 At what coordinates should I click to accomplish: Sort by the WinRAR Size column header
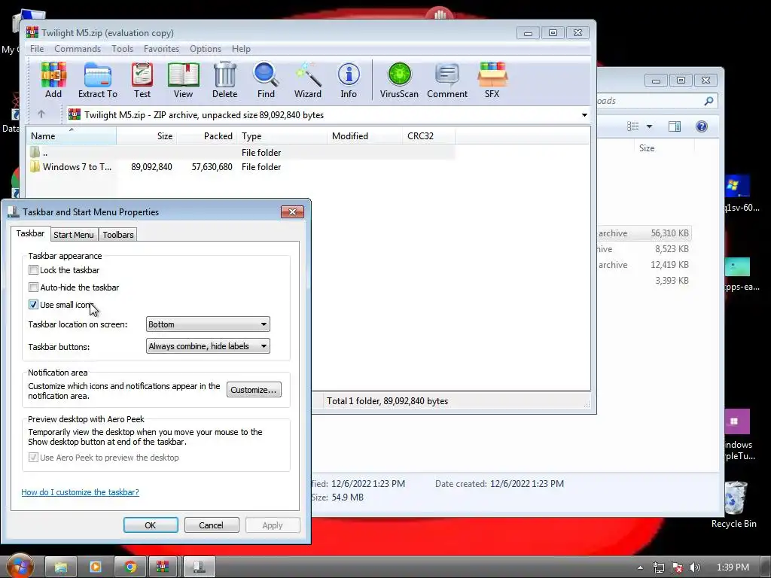click(x=147, y=135)
